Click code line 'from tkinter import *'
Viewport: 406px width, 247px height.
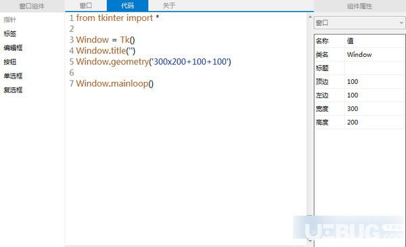[118, 18]
